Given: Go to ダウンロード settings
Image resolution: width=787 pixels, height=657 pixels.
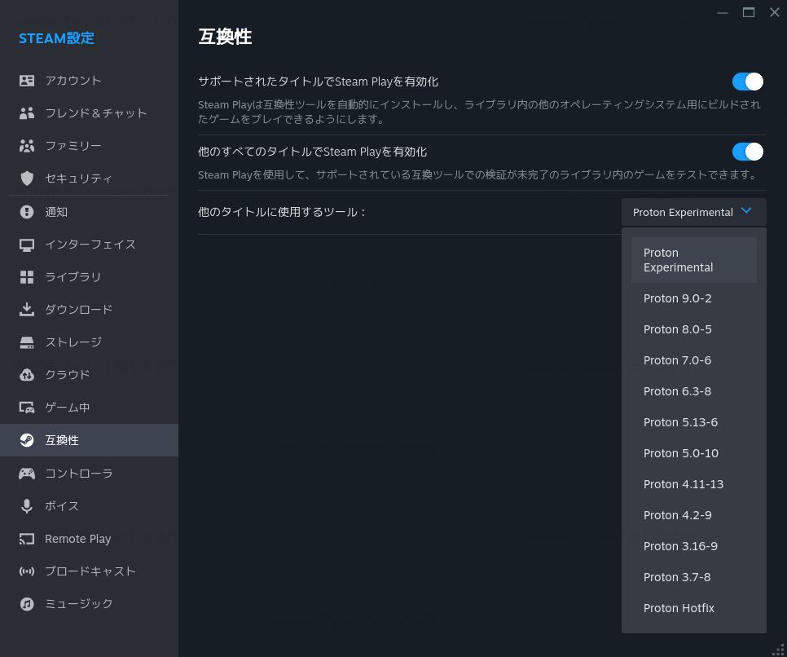Looking at the screenshot, I should 89,310.
